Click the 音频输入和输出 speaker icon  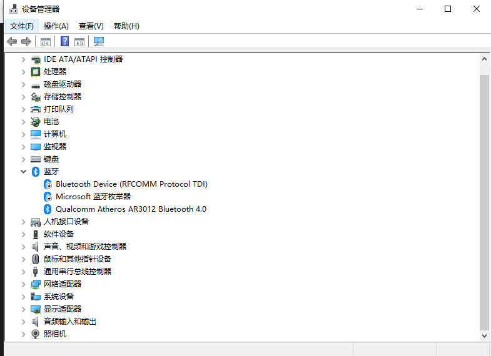click(x=36, y=322)
